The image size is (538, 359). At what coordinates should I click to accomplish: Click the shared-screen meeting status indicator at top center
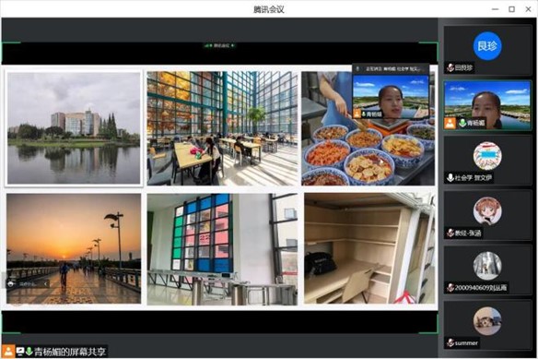pyautogui.click(x=219, y=45)
